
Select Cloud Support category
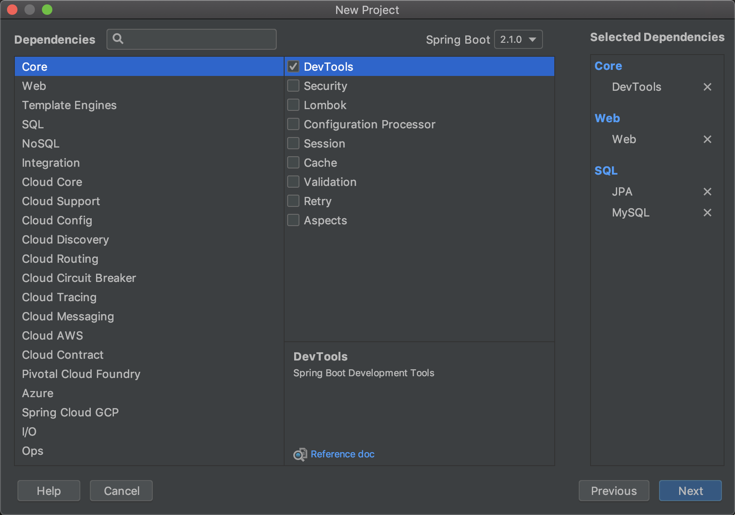[149, 201]
